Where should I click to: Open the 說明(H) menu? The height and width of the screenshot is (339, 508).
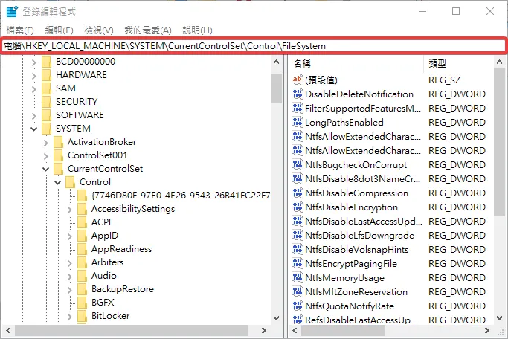[x=197, y=30]
